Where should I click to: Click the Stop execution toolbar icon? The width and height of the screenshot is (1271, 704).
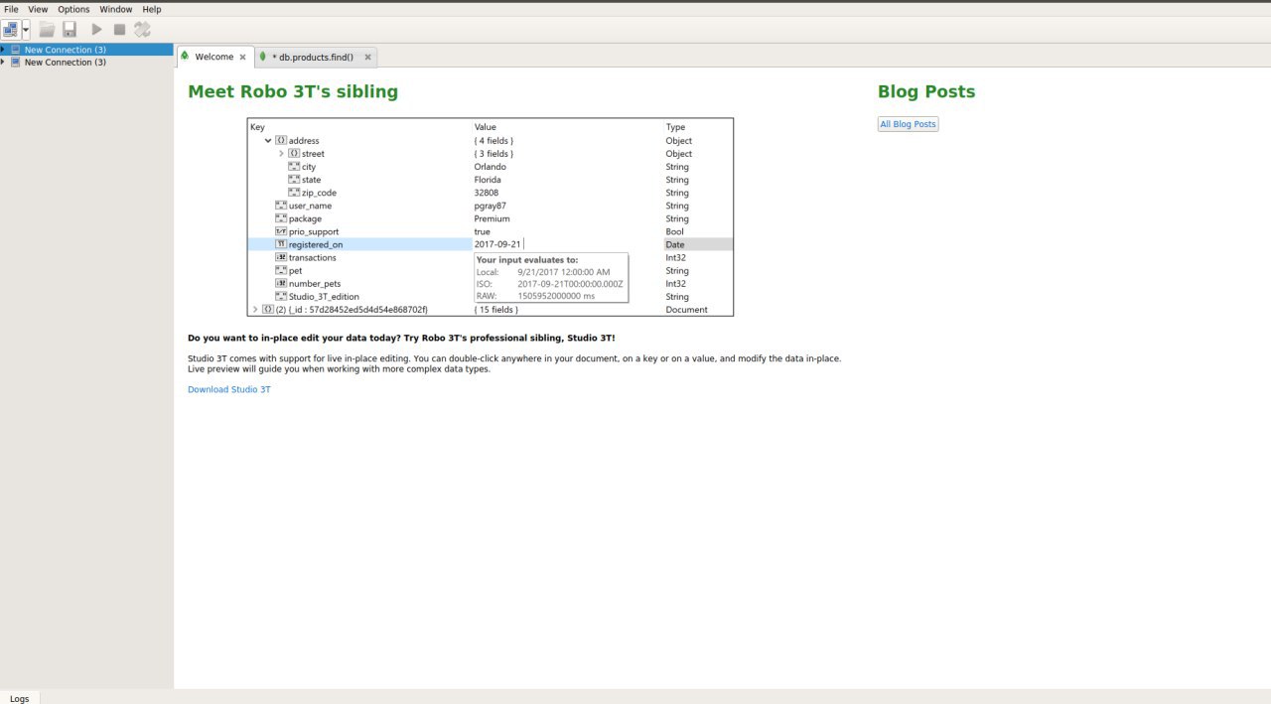pos(119,30)
